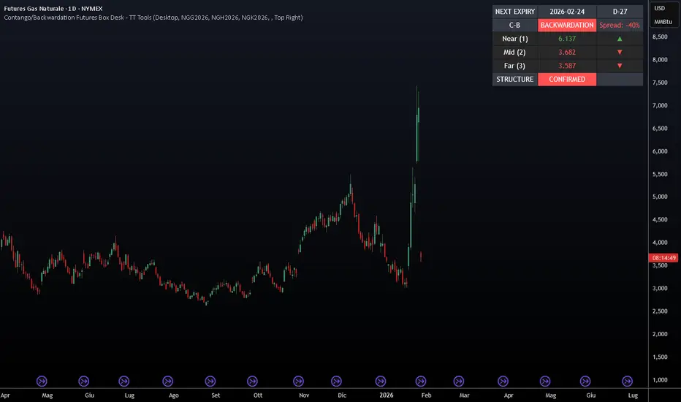Image resolution: width=681 pixels, height=402 pixels.
Task: Click the Far (3) label
Action: 515,66
